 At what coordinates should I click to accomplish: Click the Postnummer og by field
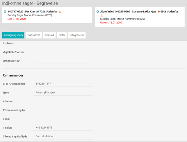click(x=63, y=110)
